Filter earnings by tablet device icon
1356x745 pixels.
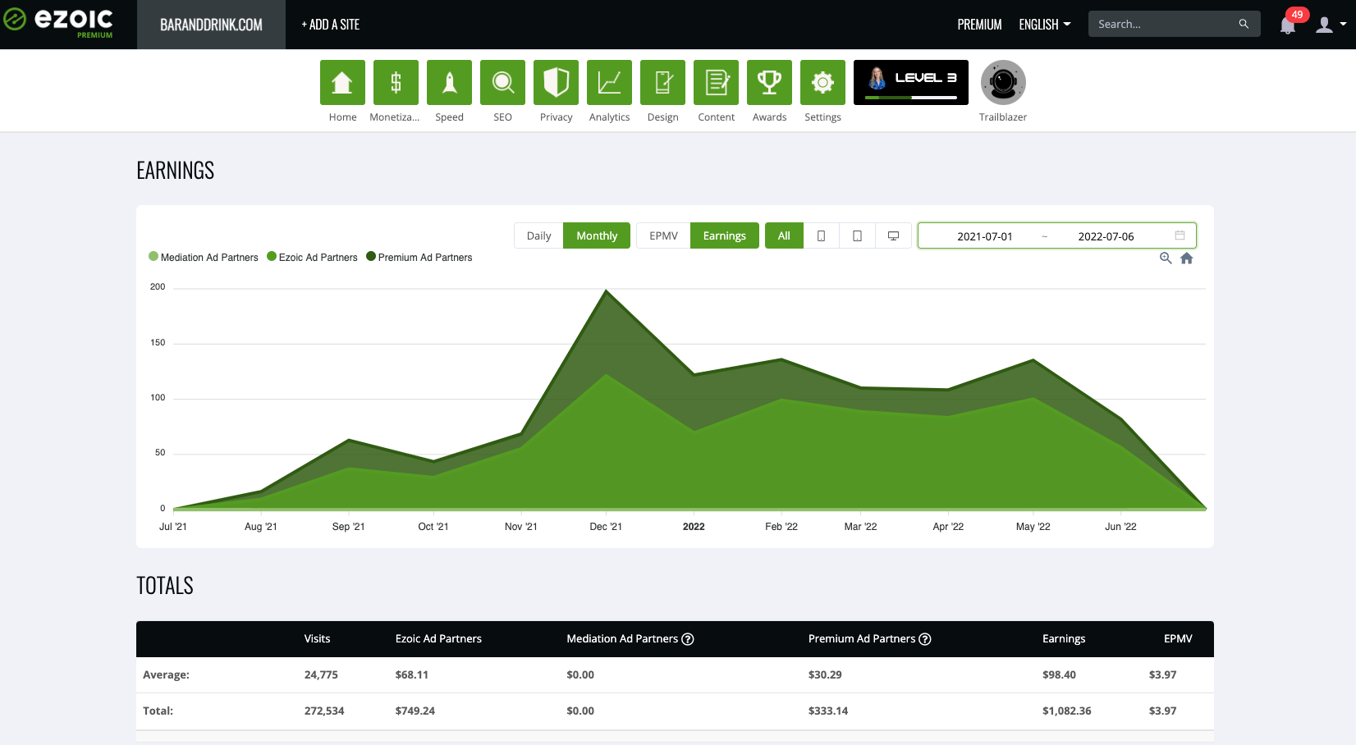pos(857,235)
